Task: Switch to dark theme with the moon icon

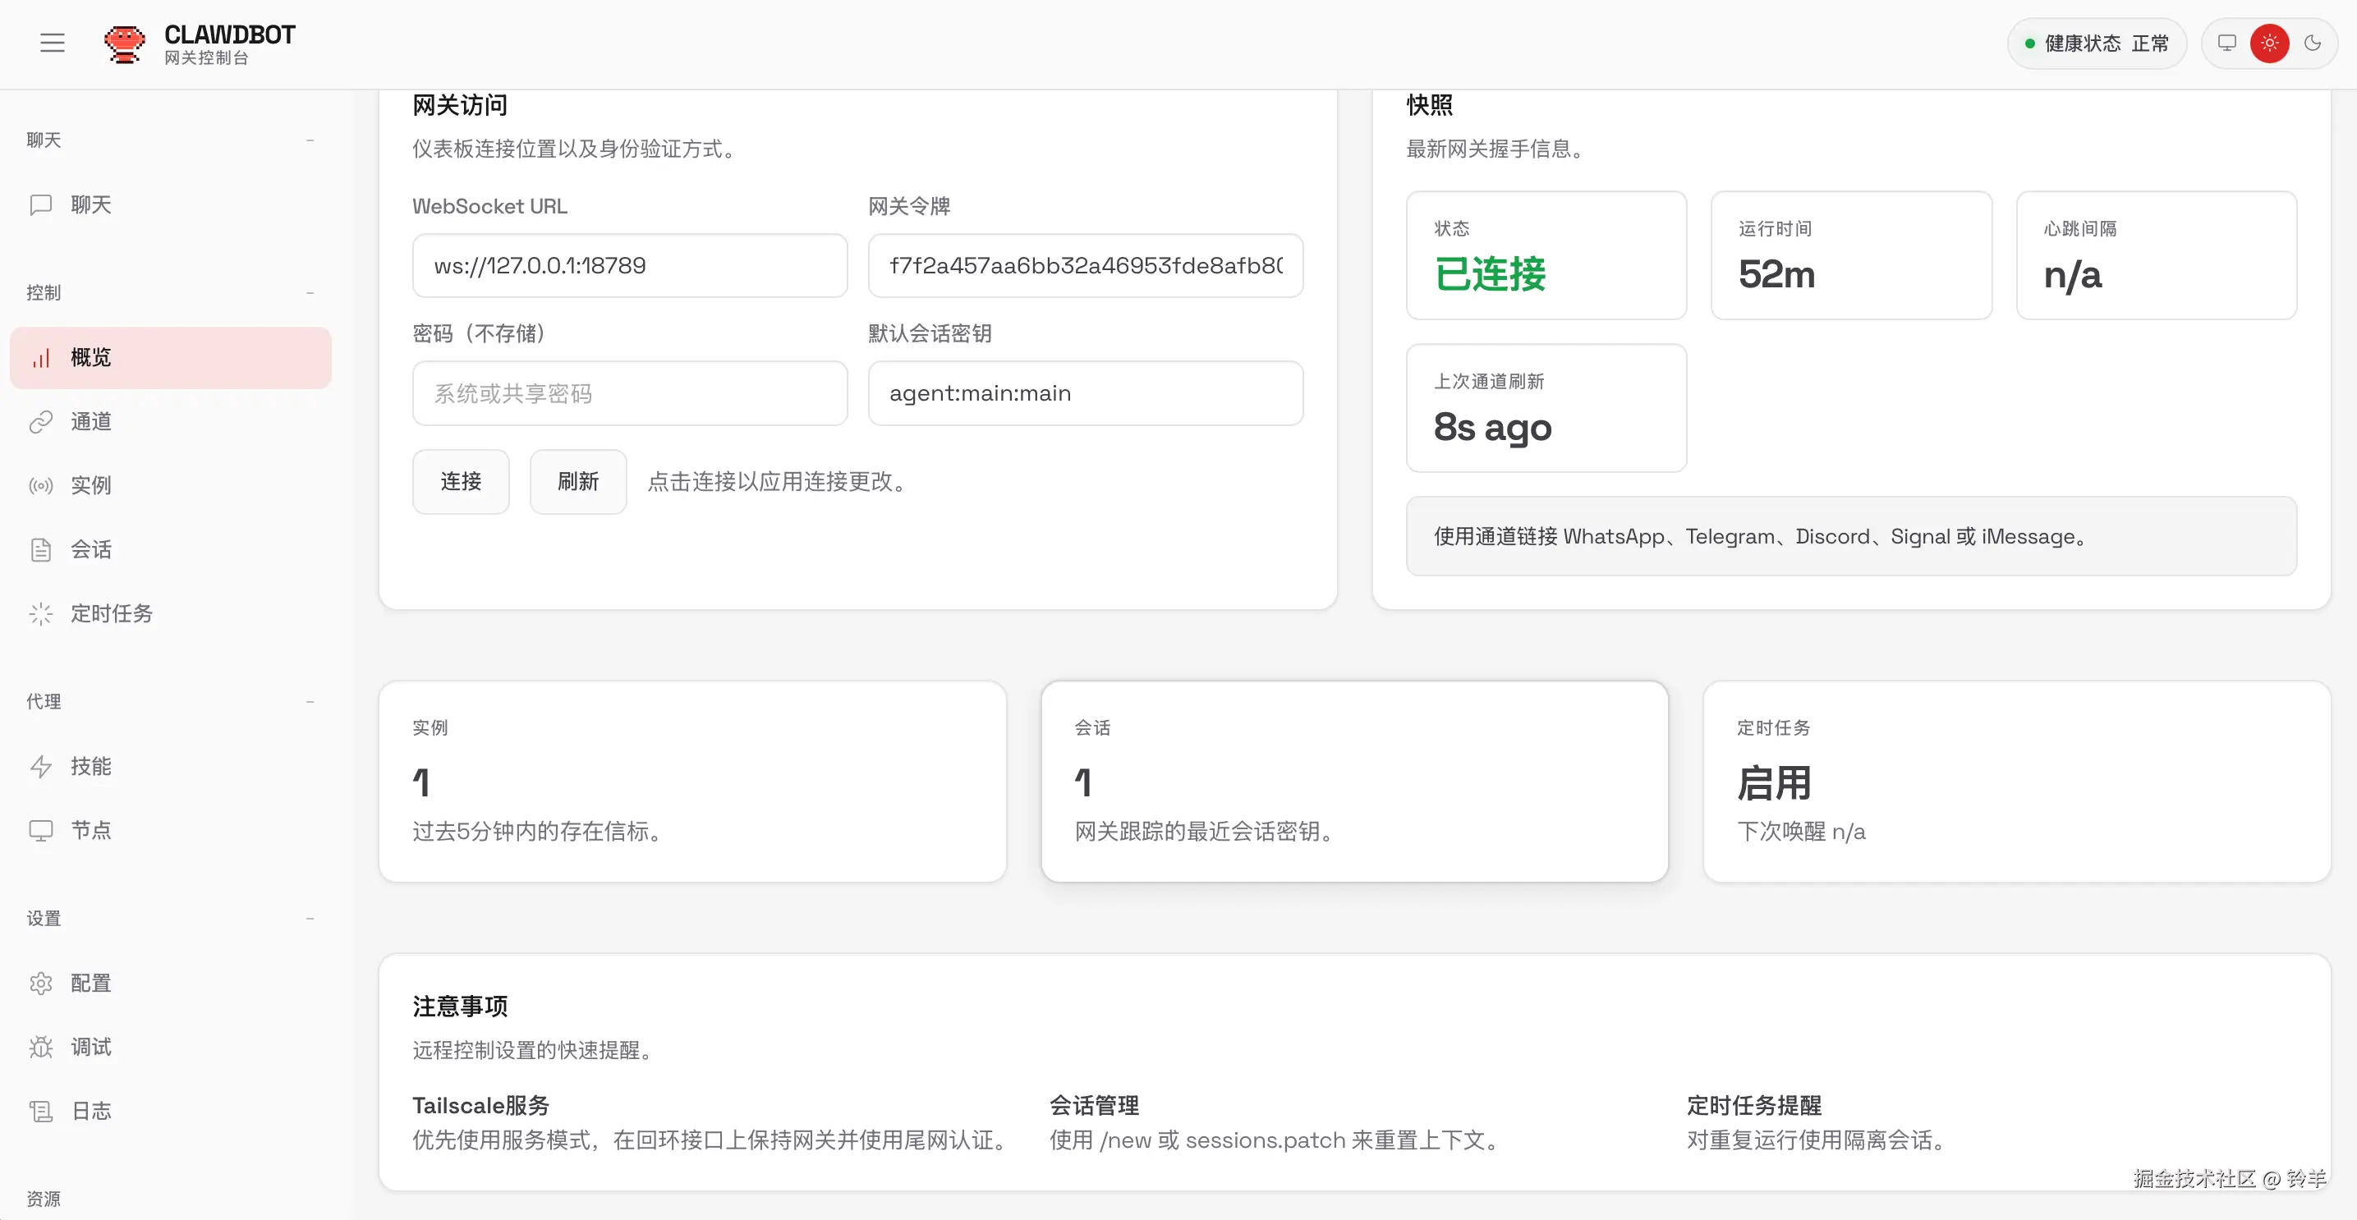Action: 2313,43
